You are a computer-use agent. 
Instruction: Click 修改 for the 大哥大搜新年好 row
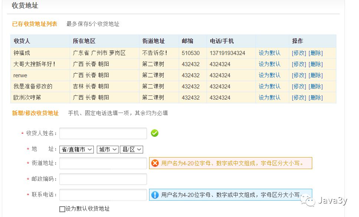299,64
